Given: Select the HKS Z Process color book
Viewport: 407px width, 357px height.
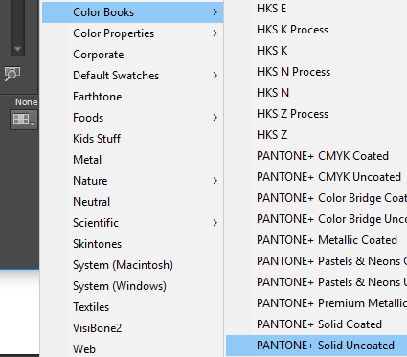Looking at the screenshot, I should [316, 114].
